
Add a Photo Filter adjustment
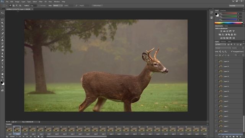coord(229,34)
